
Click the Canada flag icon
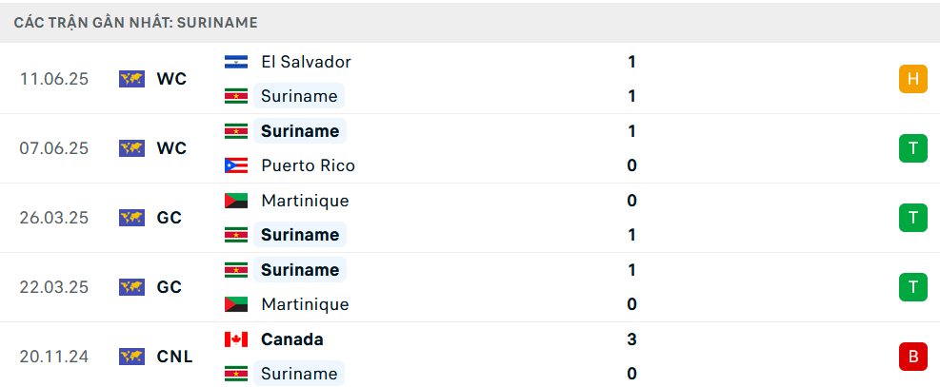(x=236, y=339)
